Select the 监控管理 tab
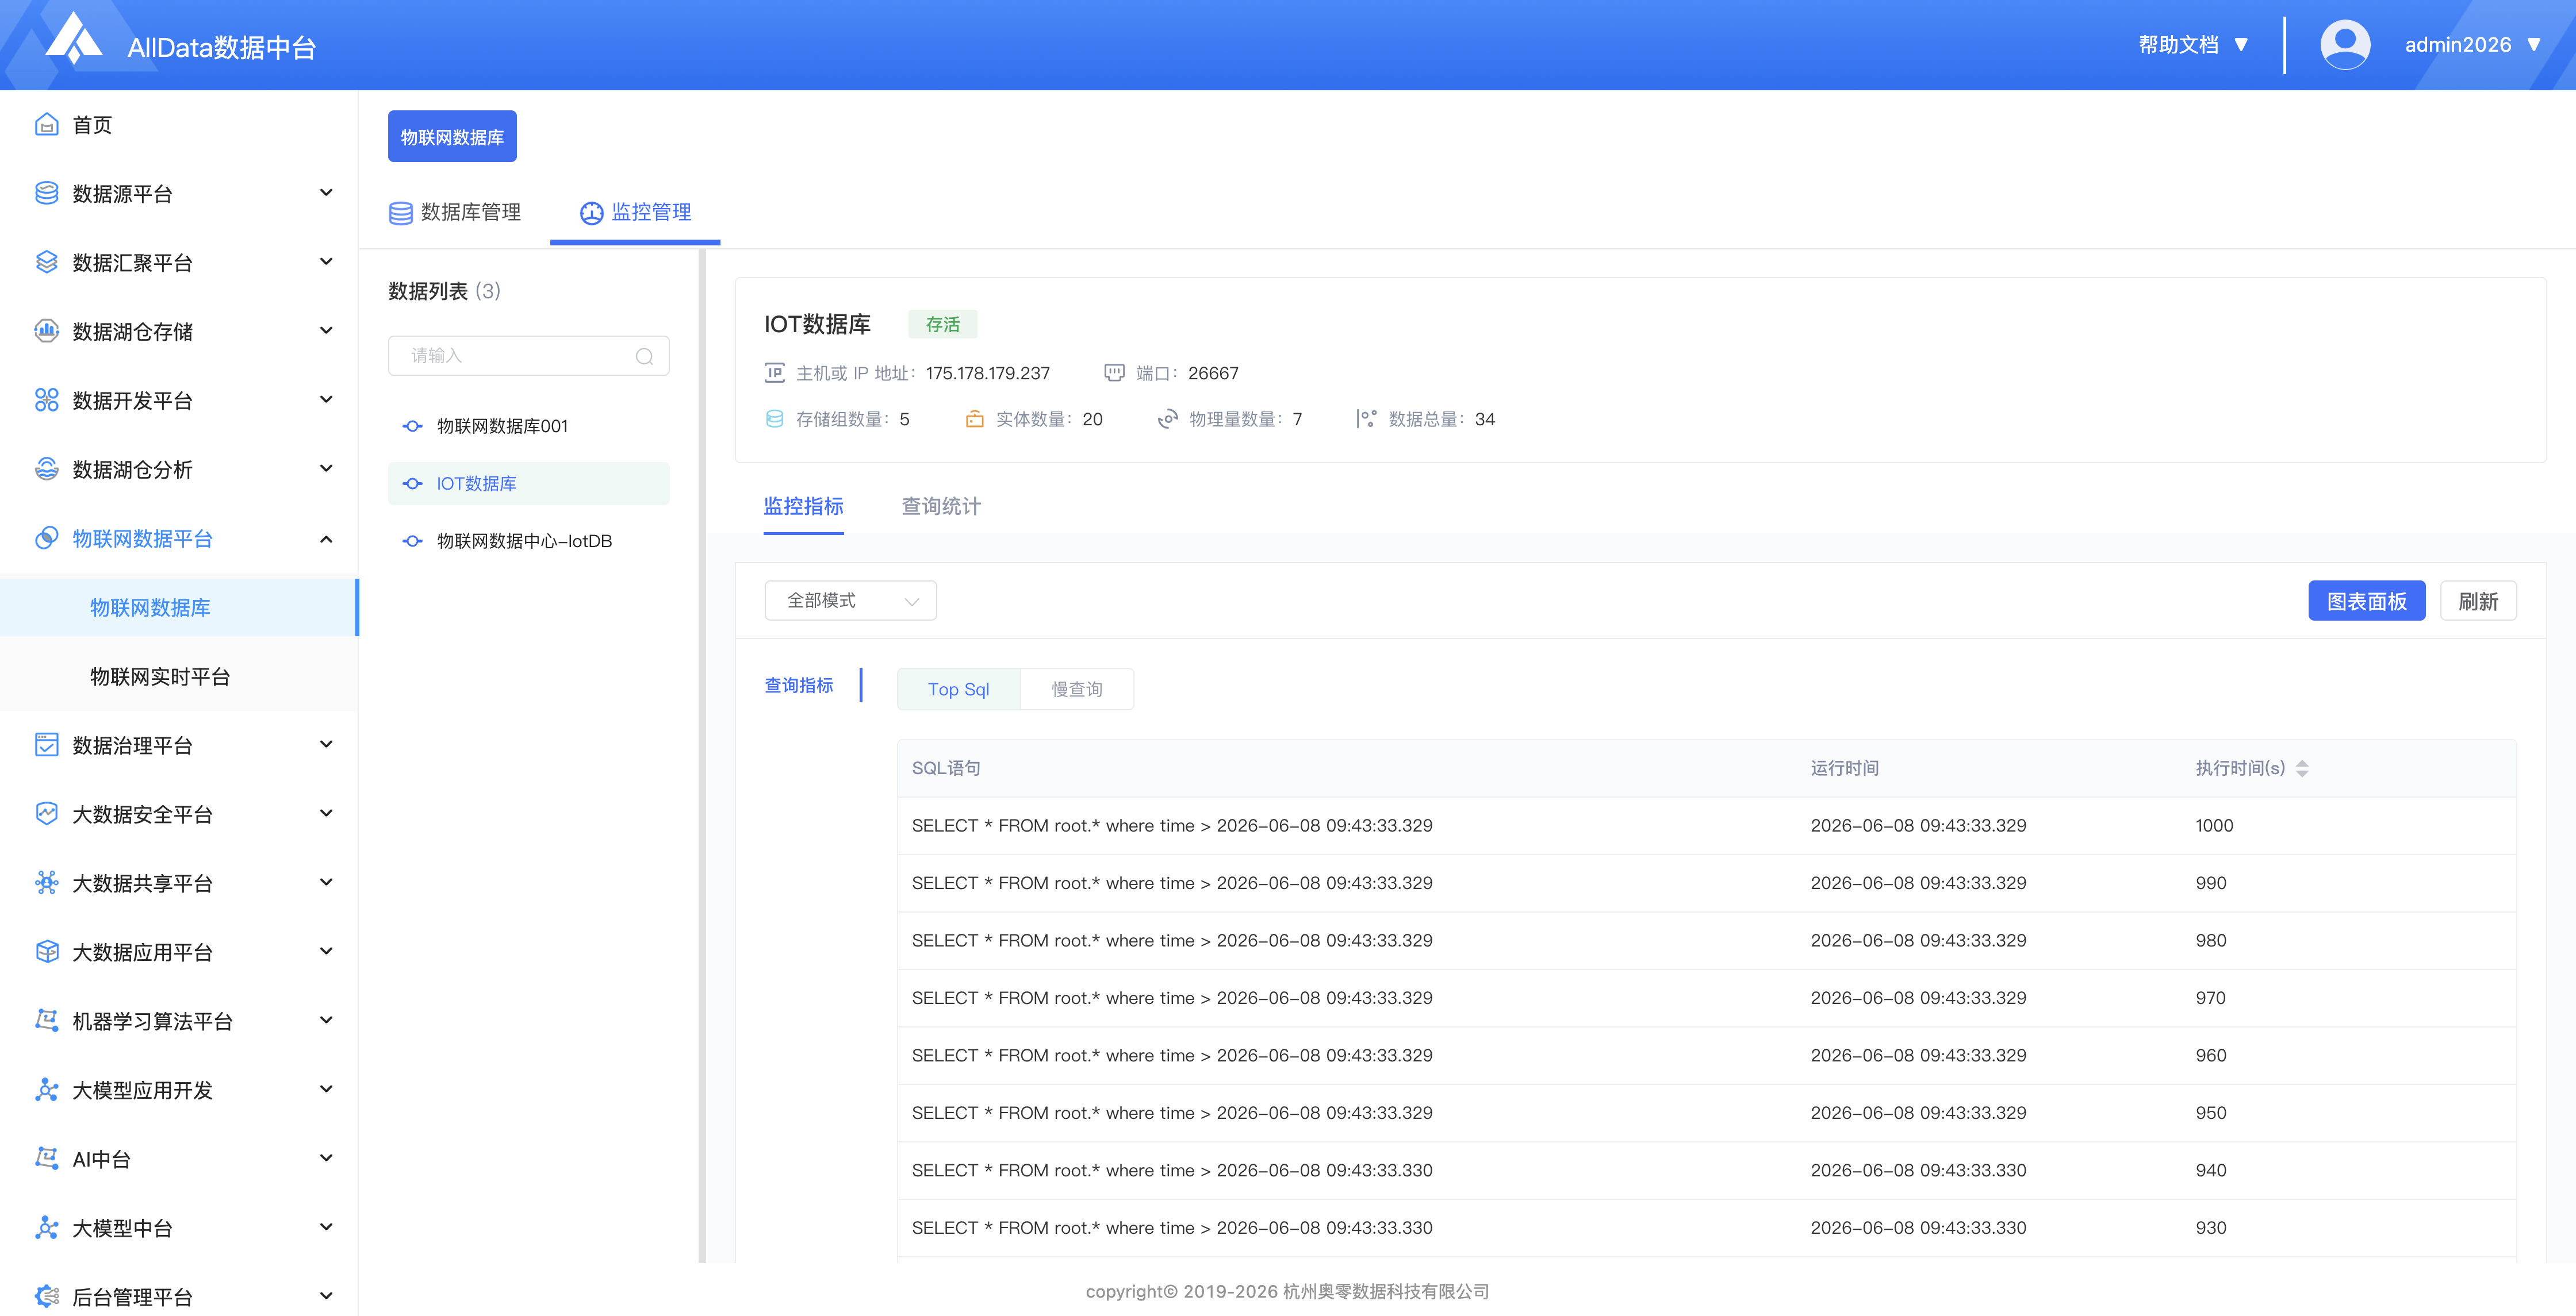This screenshot has width=2576, height=1316. [x=635, y=213]
